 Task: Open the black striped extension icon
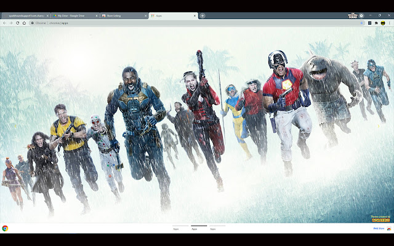[369, 23]
